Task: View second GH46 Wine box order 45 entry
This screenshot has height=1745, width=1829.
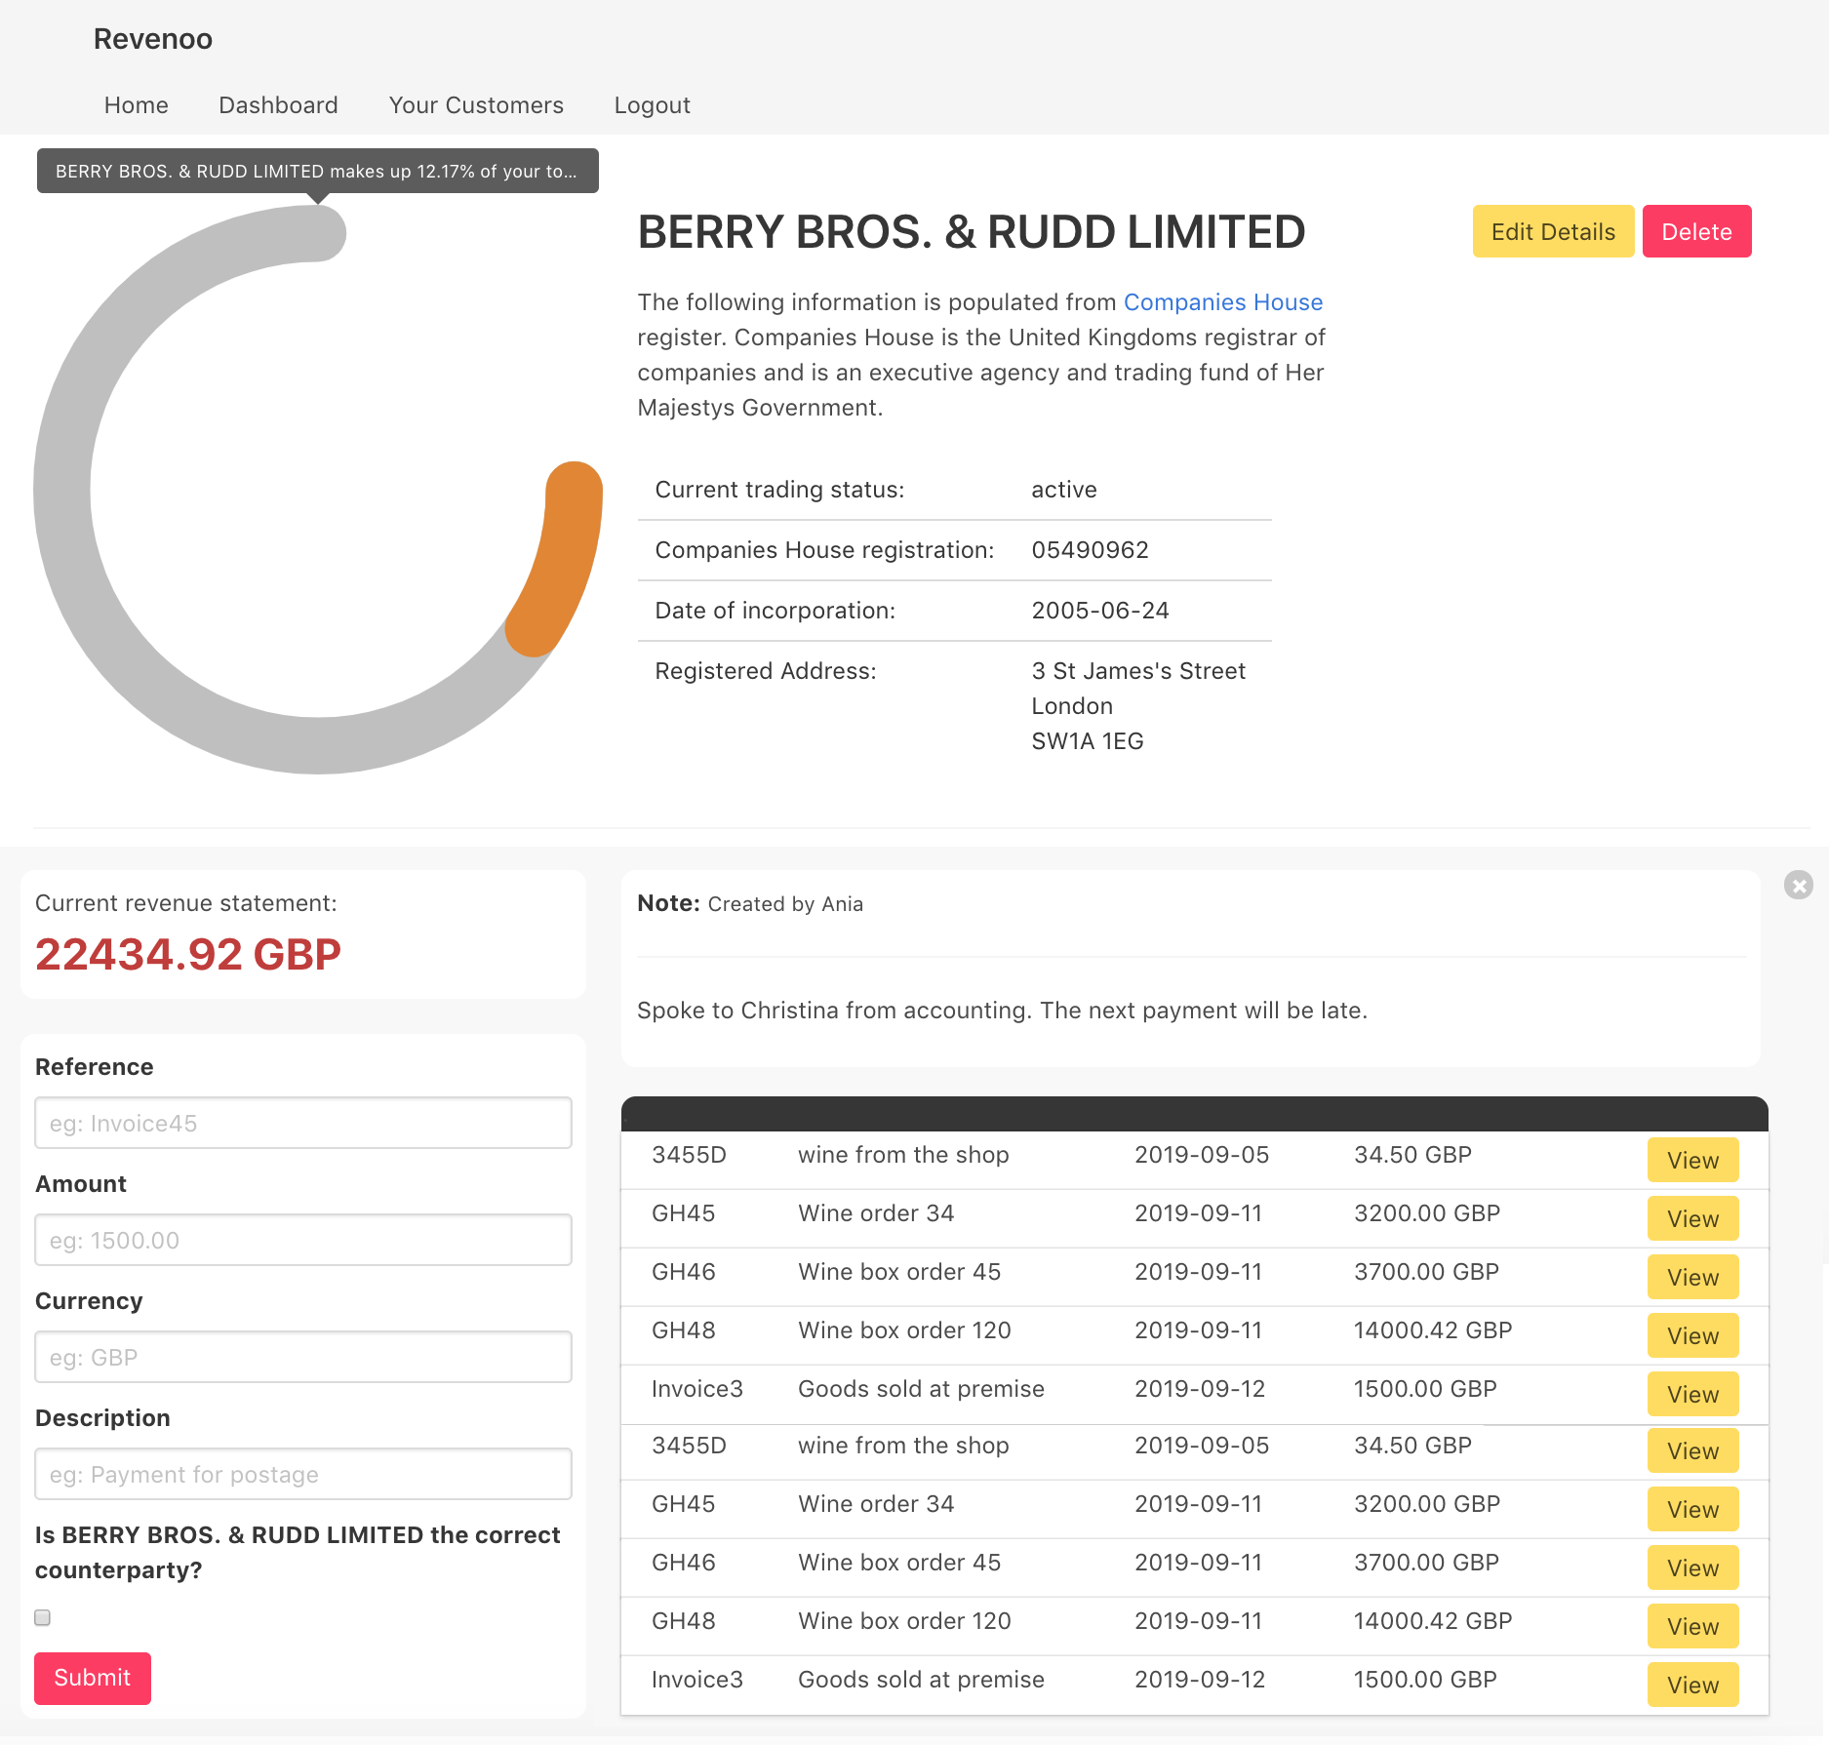Action: point(1692,1567)
